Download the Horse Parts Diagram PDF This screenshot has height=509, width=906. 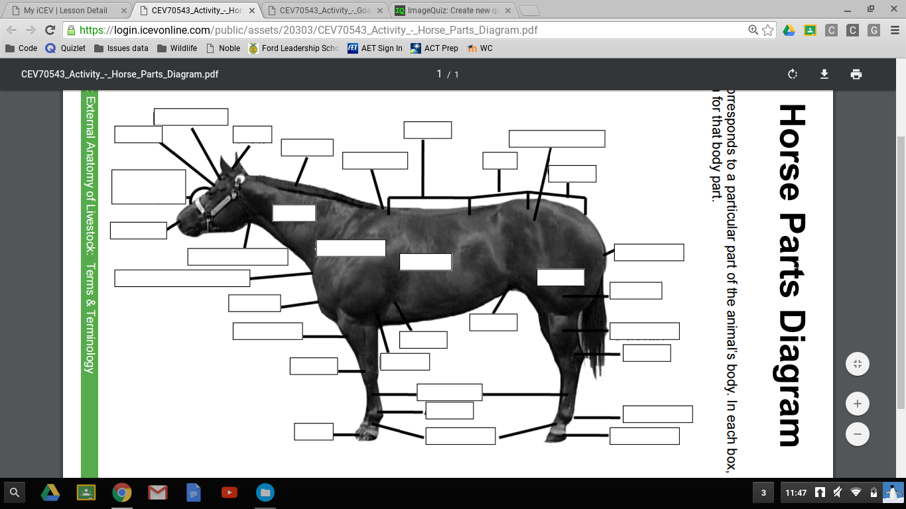(x=824, y=74)
